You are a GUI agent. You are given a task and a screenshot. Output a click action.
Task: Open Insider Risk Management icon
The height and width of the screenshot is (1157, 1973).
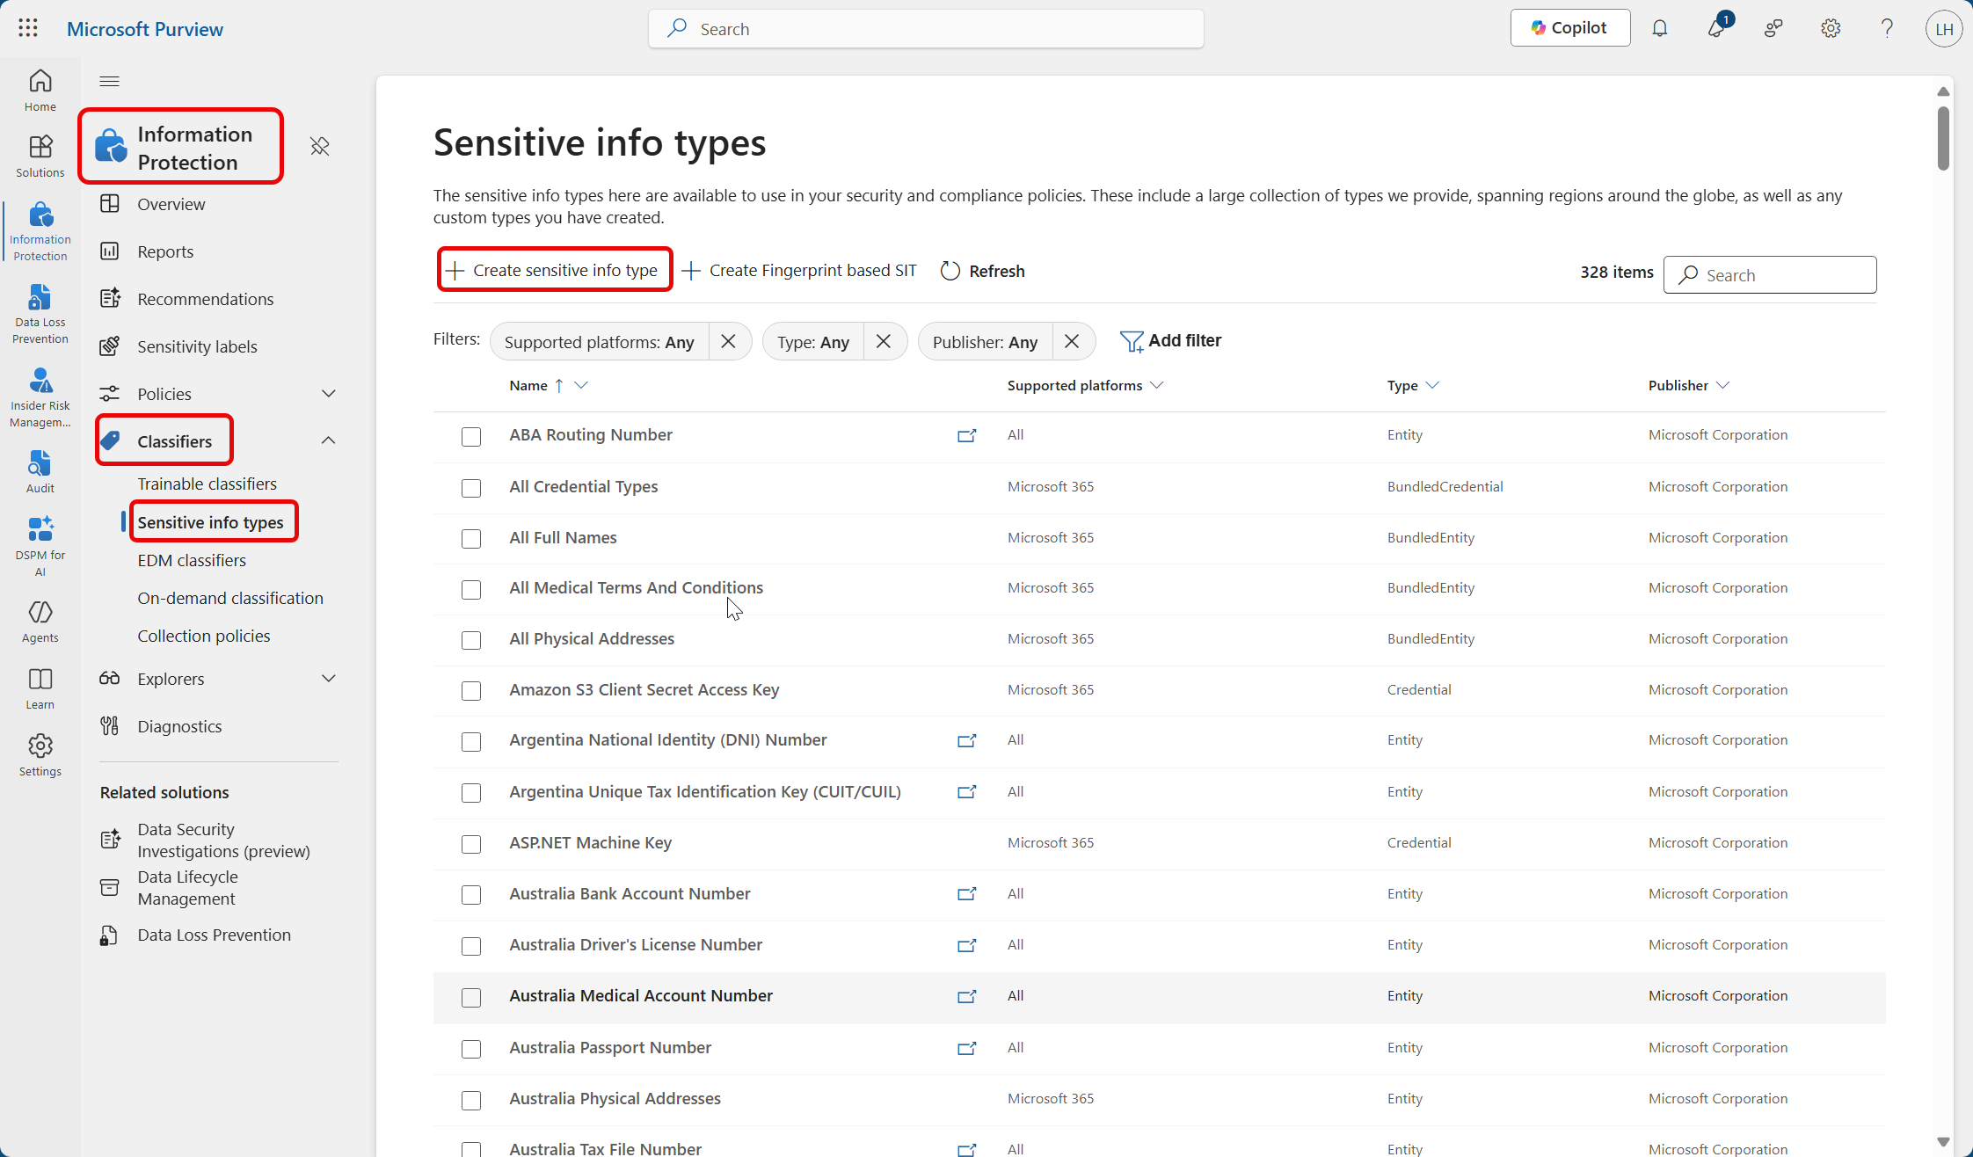40,397
